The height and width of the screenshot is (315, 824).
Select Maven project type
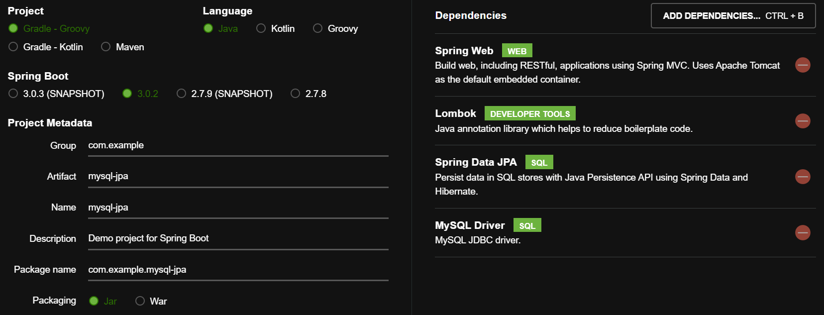click(x=123, y=47)
